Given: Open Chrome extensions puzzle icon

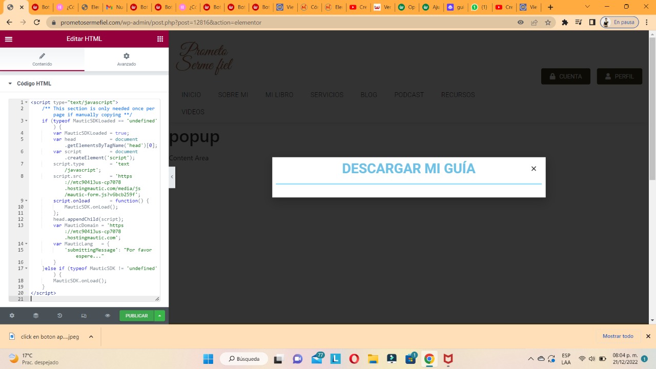Looking at the screenshot, I should [565, 23].
